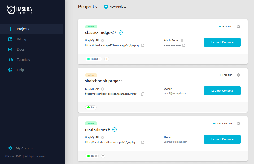Open the settings gear on sketchbook-project card
The width and height of the screenshot is (254, 164).
click(239, 75)
